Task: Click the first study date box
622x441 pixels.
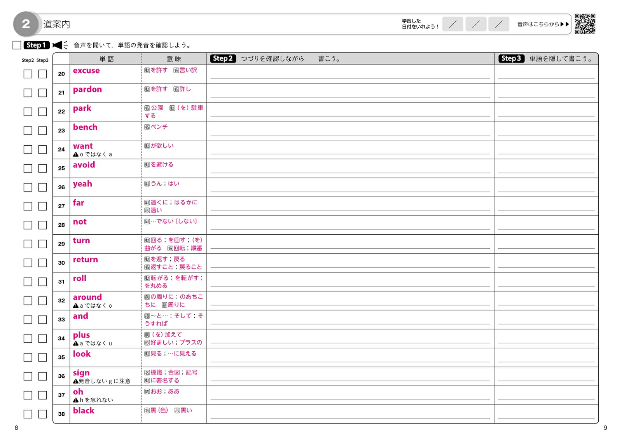Action: coord(453,24)
